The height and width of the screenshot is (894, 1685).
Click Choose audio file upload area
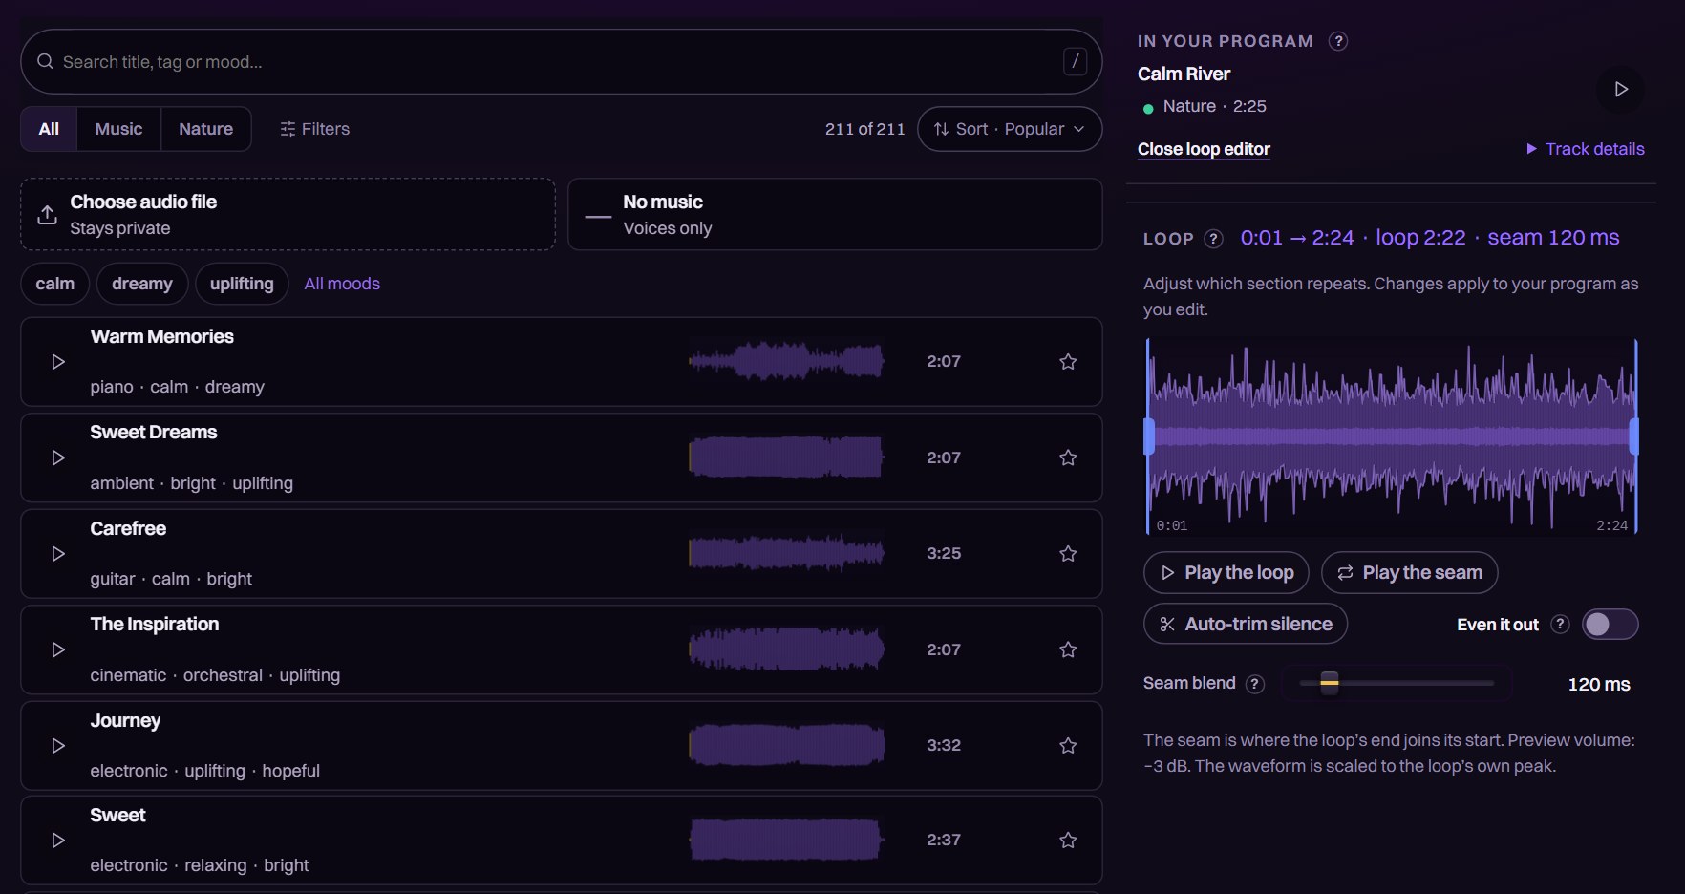288,214
